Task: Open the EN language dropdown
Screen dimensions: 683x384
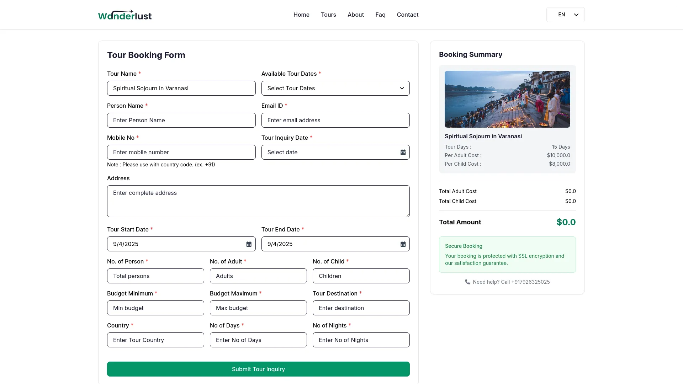Action: point(565,15)
